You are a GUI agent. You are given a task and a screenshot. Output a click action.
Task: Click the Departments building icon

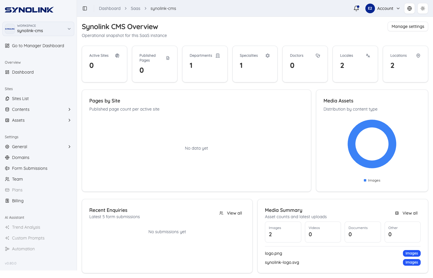click(218, 56)
